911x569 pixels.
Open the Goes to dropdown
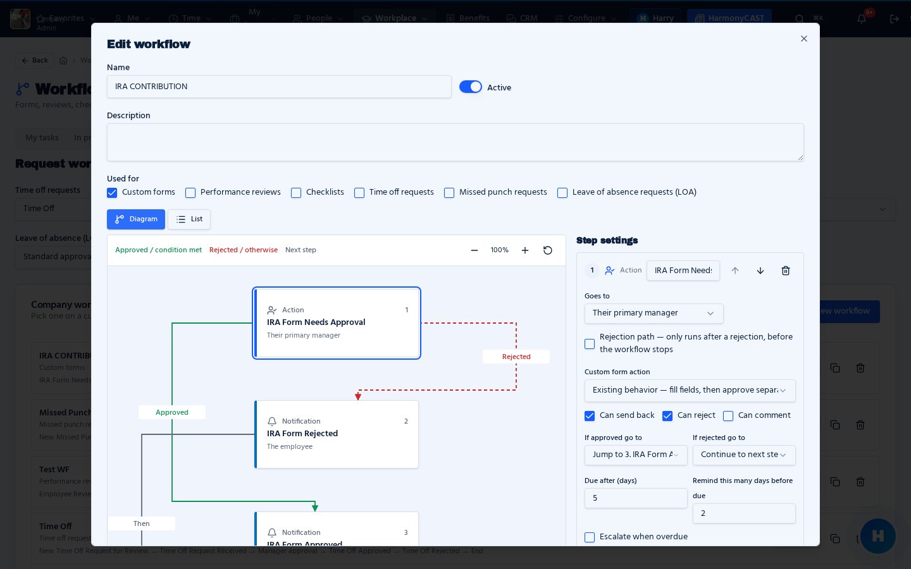654,314
